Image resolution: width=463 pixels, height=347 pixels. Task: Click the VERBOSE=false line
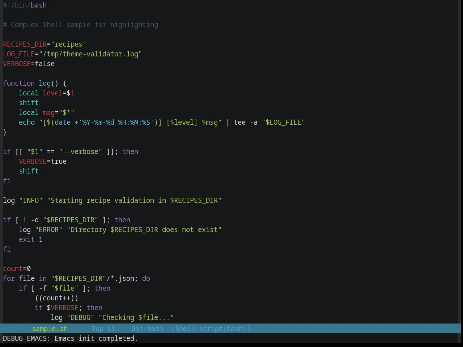[29, 64]
